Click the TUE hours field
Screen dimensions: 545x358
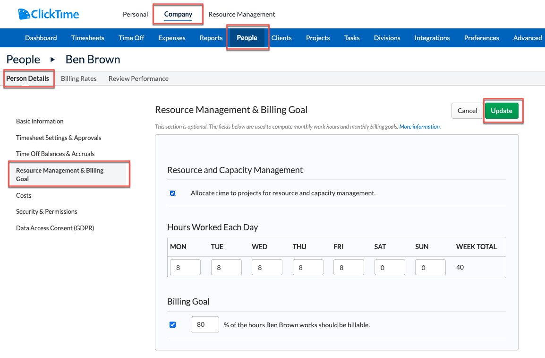[x=226, y=267]
